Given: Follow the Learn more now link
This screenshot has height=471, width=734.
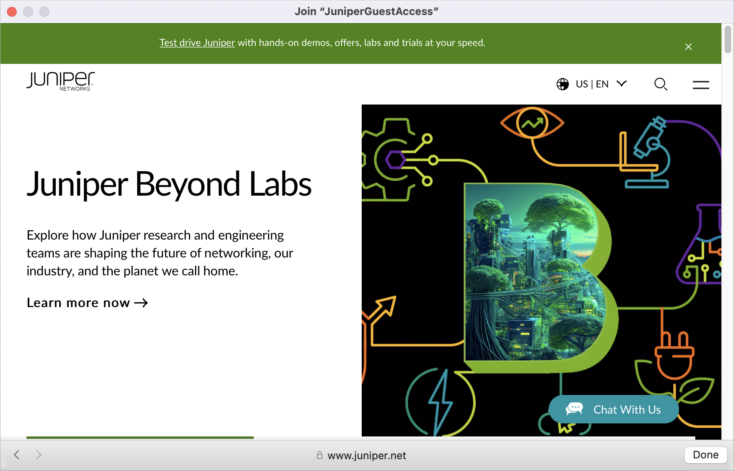Looking at the screenshot, I should (x=78, y=303).
